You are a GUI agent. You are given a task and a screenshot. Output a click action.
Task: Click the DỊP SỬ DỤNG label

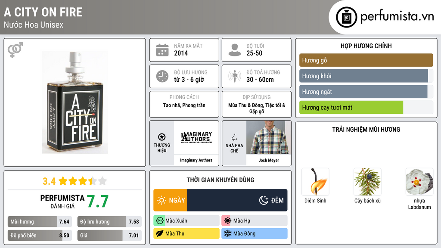coord(257,97)
